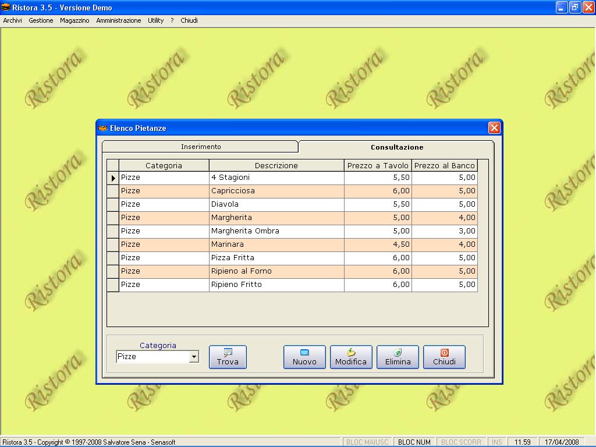The width and height of the screenshot is (596, 447).
Task: Click the Ristora app icon in title bar
Action: point(6,7)
